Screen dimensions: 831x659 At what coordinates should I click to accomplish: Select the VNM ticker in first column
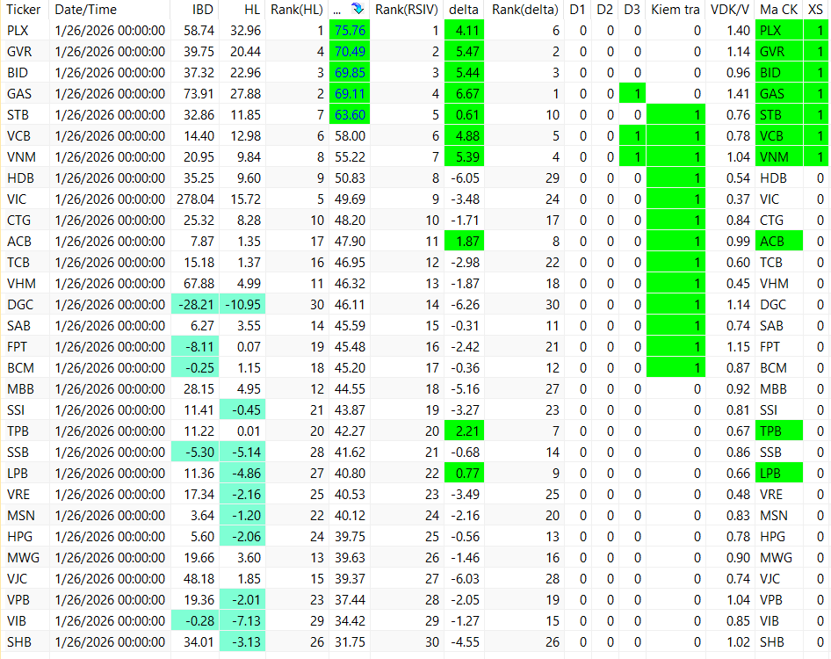pyautogui.click(x=21, y=157)
